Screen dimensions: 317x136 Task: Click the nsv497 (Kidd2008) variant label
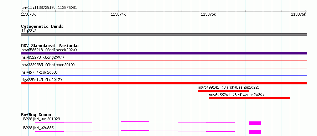coord(40,72)
